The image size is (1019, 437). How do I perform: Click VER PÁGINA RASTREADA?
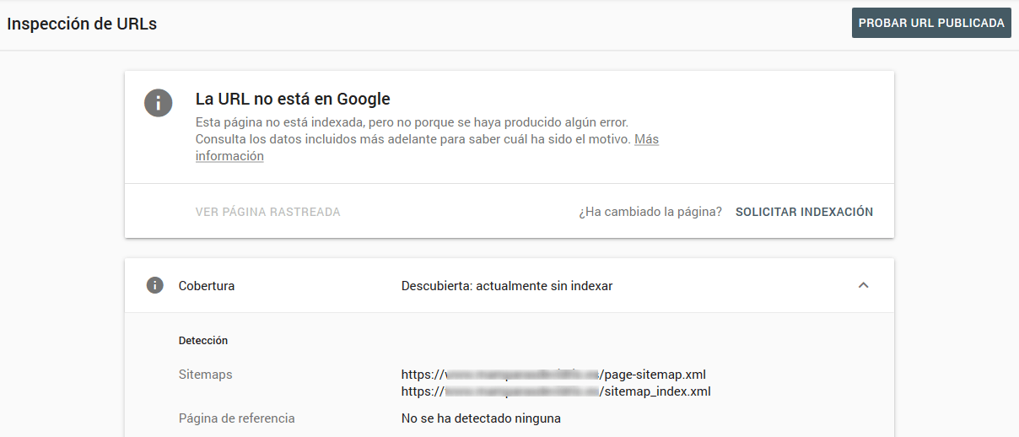point(268,212)
